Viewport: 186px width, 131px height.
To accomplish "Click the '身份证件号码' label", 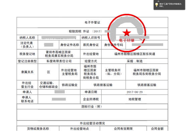I will click(x=114, y=45).
